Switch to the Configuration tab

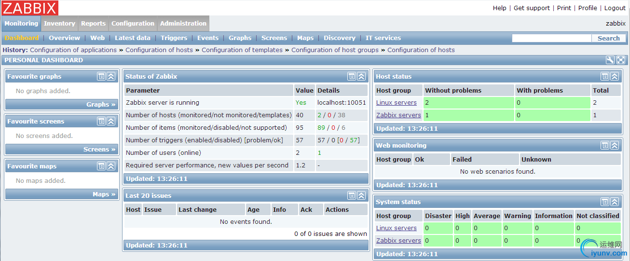pyautogui.click(x=133, y=23)
